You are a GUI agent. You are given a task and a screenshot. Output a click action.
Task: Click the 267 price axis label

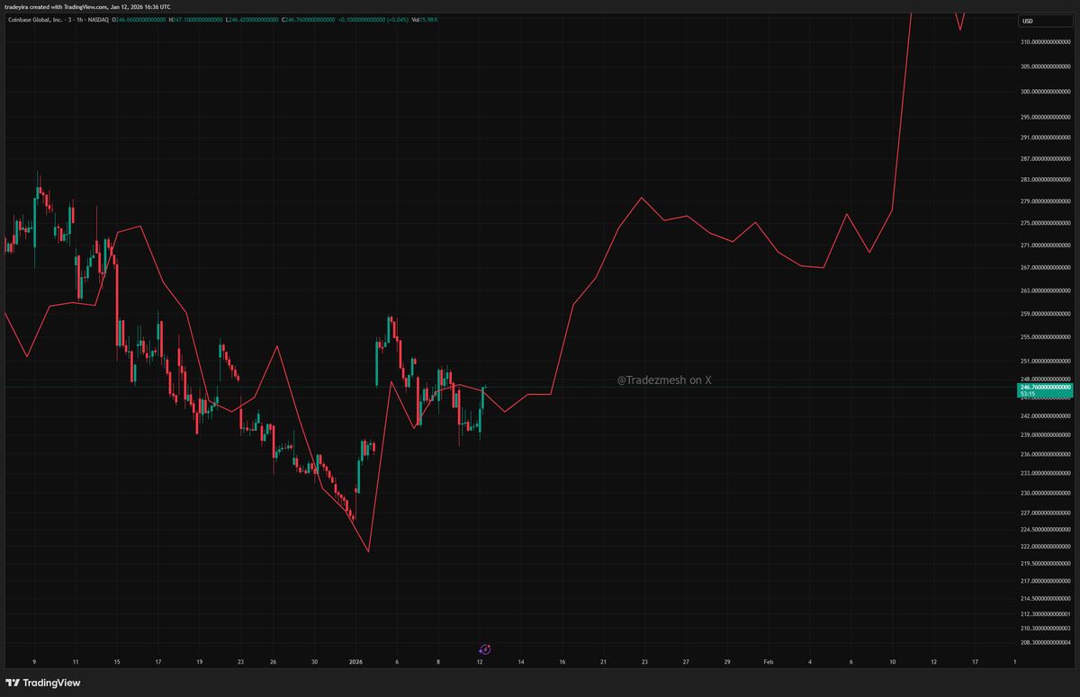pyautogui.click(x=1045, y=267)
